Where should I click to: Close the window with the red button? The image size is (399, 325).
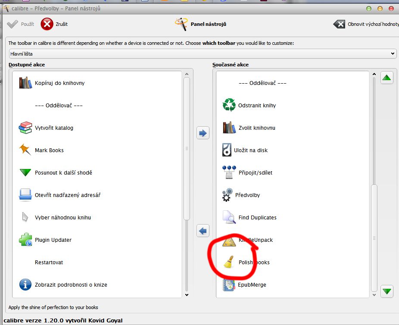tap(391, 9)
